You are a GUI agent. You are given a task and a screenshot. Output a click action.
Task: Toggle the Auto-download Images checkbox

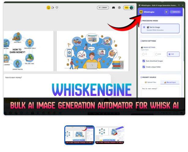coord(144,61)
